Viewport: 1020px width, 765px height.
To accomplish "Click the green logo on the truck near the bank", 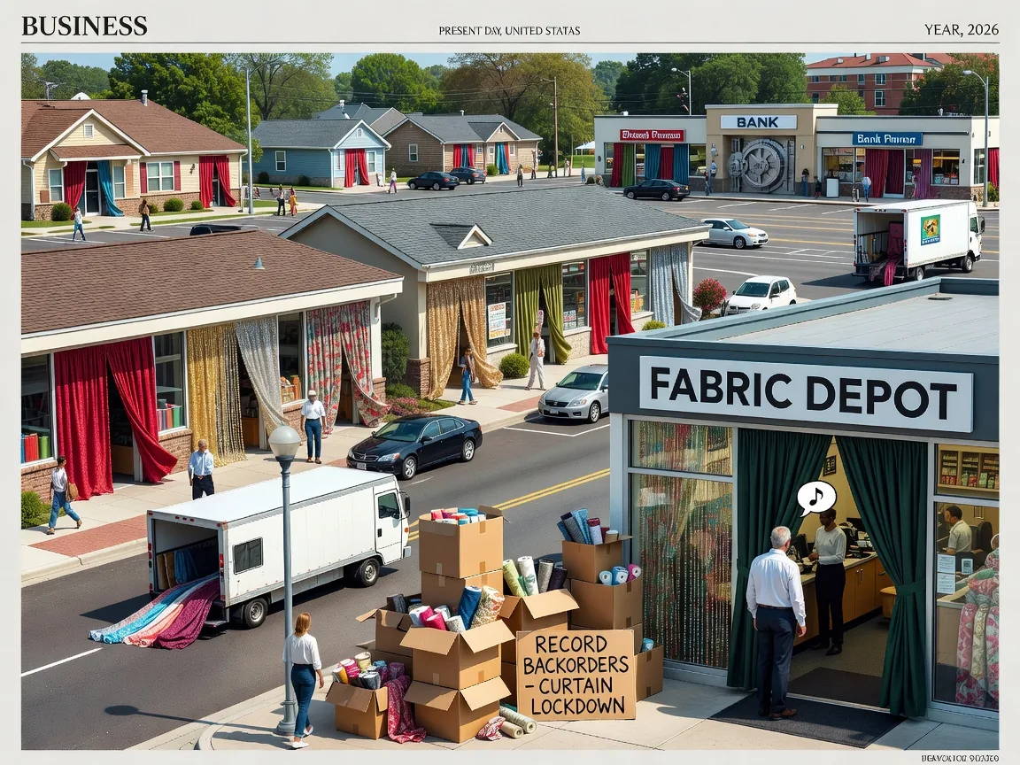I will [931, 229].
